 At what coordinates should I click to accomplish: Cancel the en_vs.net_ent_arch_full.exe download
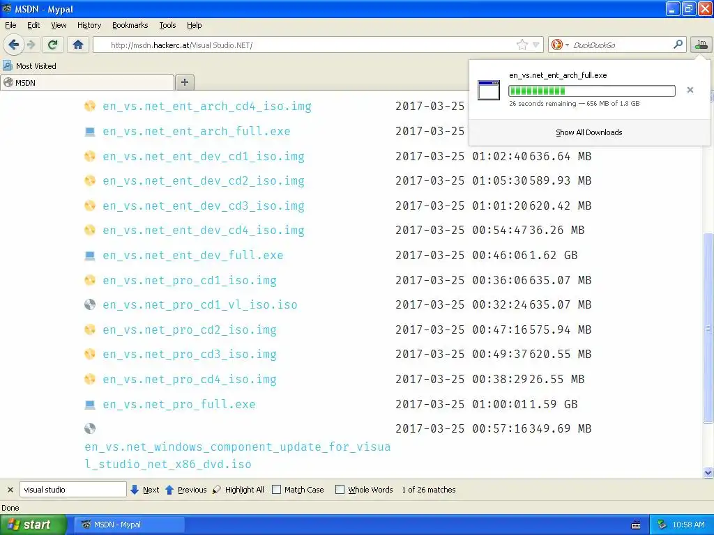pyautogui.click(x=690, y=90)
